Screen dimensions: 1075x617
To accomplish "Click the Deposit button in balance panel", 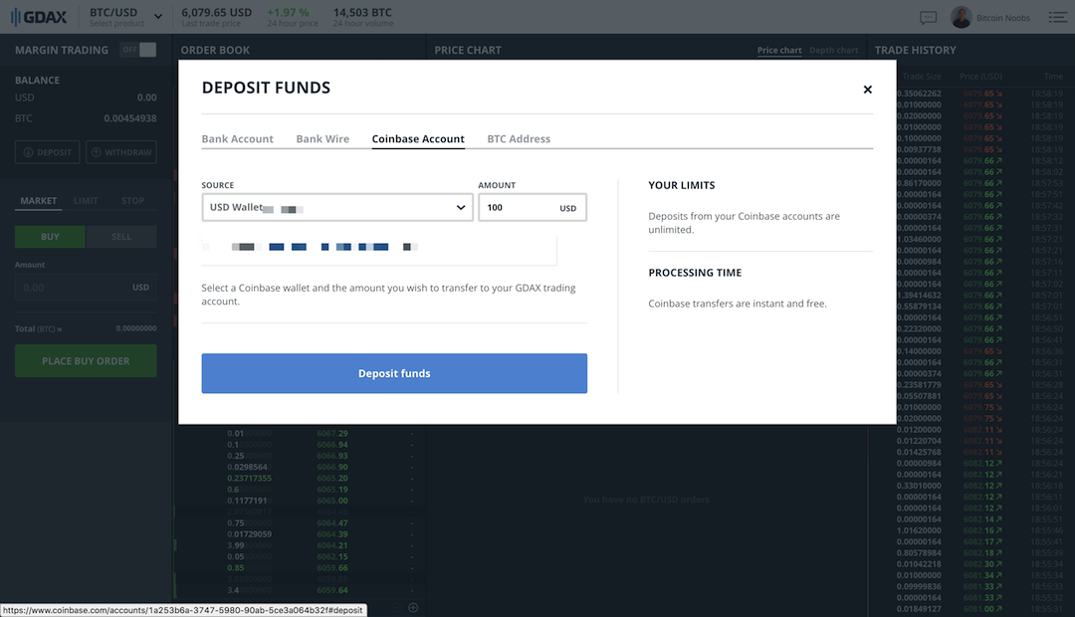I will pyautogui.click(x=48, y=152).
